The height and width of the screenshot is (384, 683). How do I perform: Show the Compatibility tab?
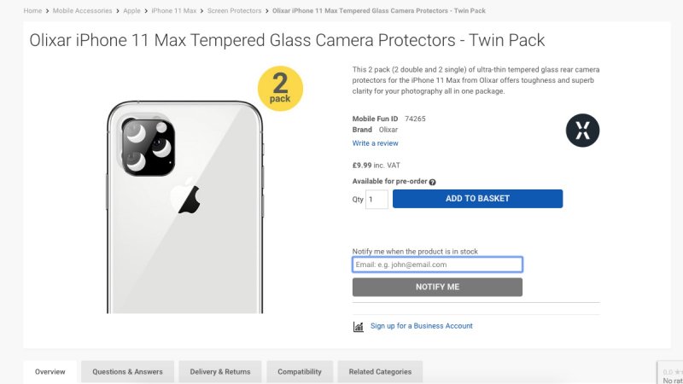300,372
